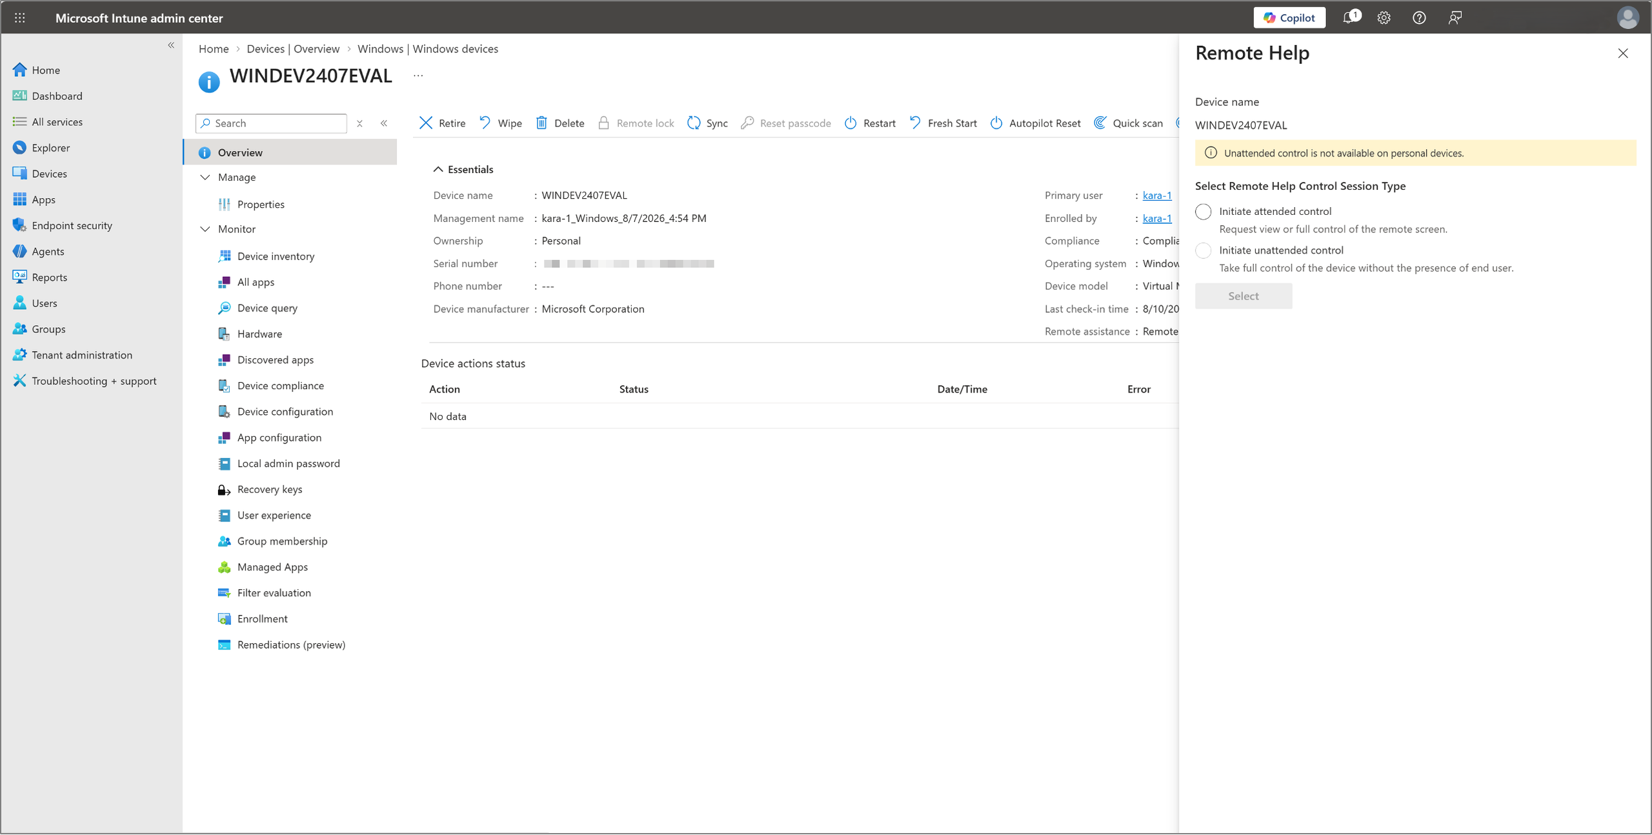Open User experience
The image size is (1652, 835).
click(x=274, y=515)
